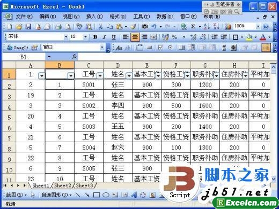Toggle Bold formatting

coord(95,37)
